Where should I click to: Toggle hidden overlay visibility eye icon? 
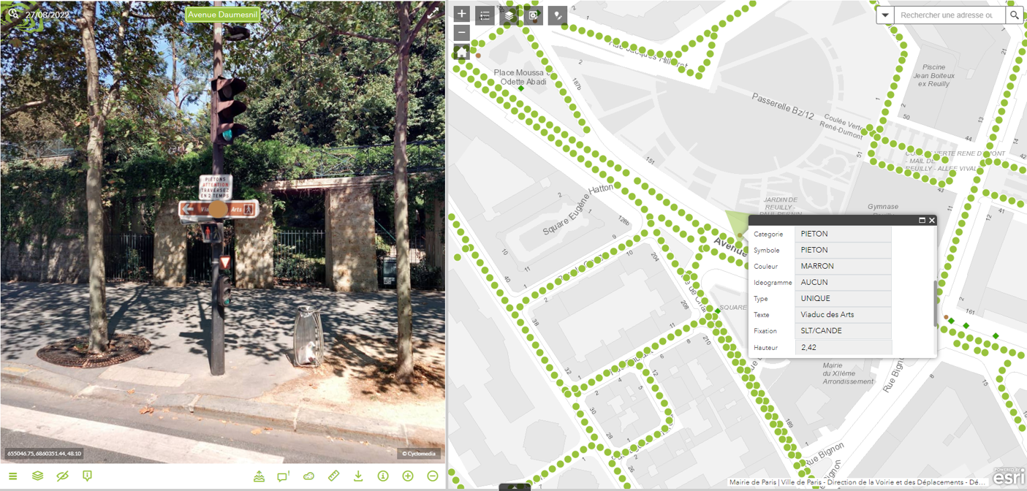62,476
